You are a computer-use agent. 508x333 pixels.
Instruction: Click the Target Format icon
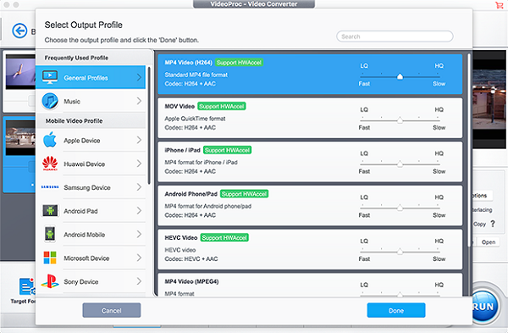click(26, 286)
